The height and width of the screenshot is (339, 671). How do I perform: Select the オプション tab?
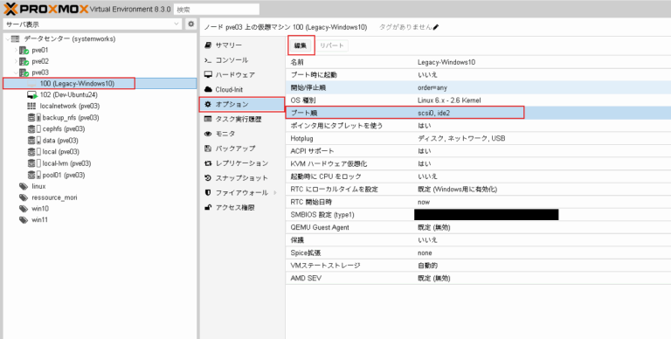pyautogui.click(x=242, y=104)
